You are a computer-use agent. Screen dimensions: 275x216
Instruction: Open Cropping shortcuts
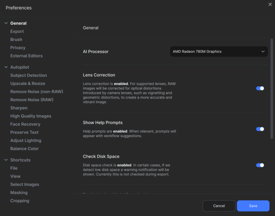point(20,201)
